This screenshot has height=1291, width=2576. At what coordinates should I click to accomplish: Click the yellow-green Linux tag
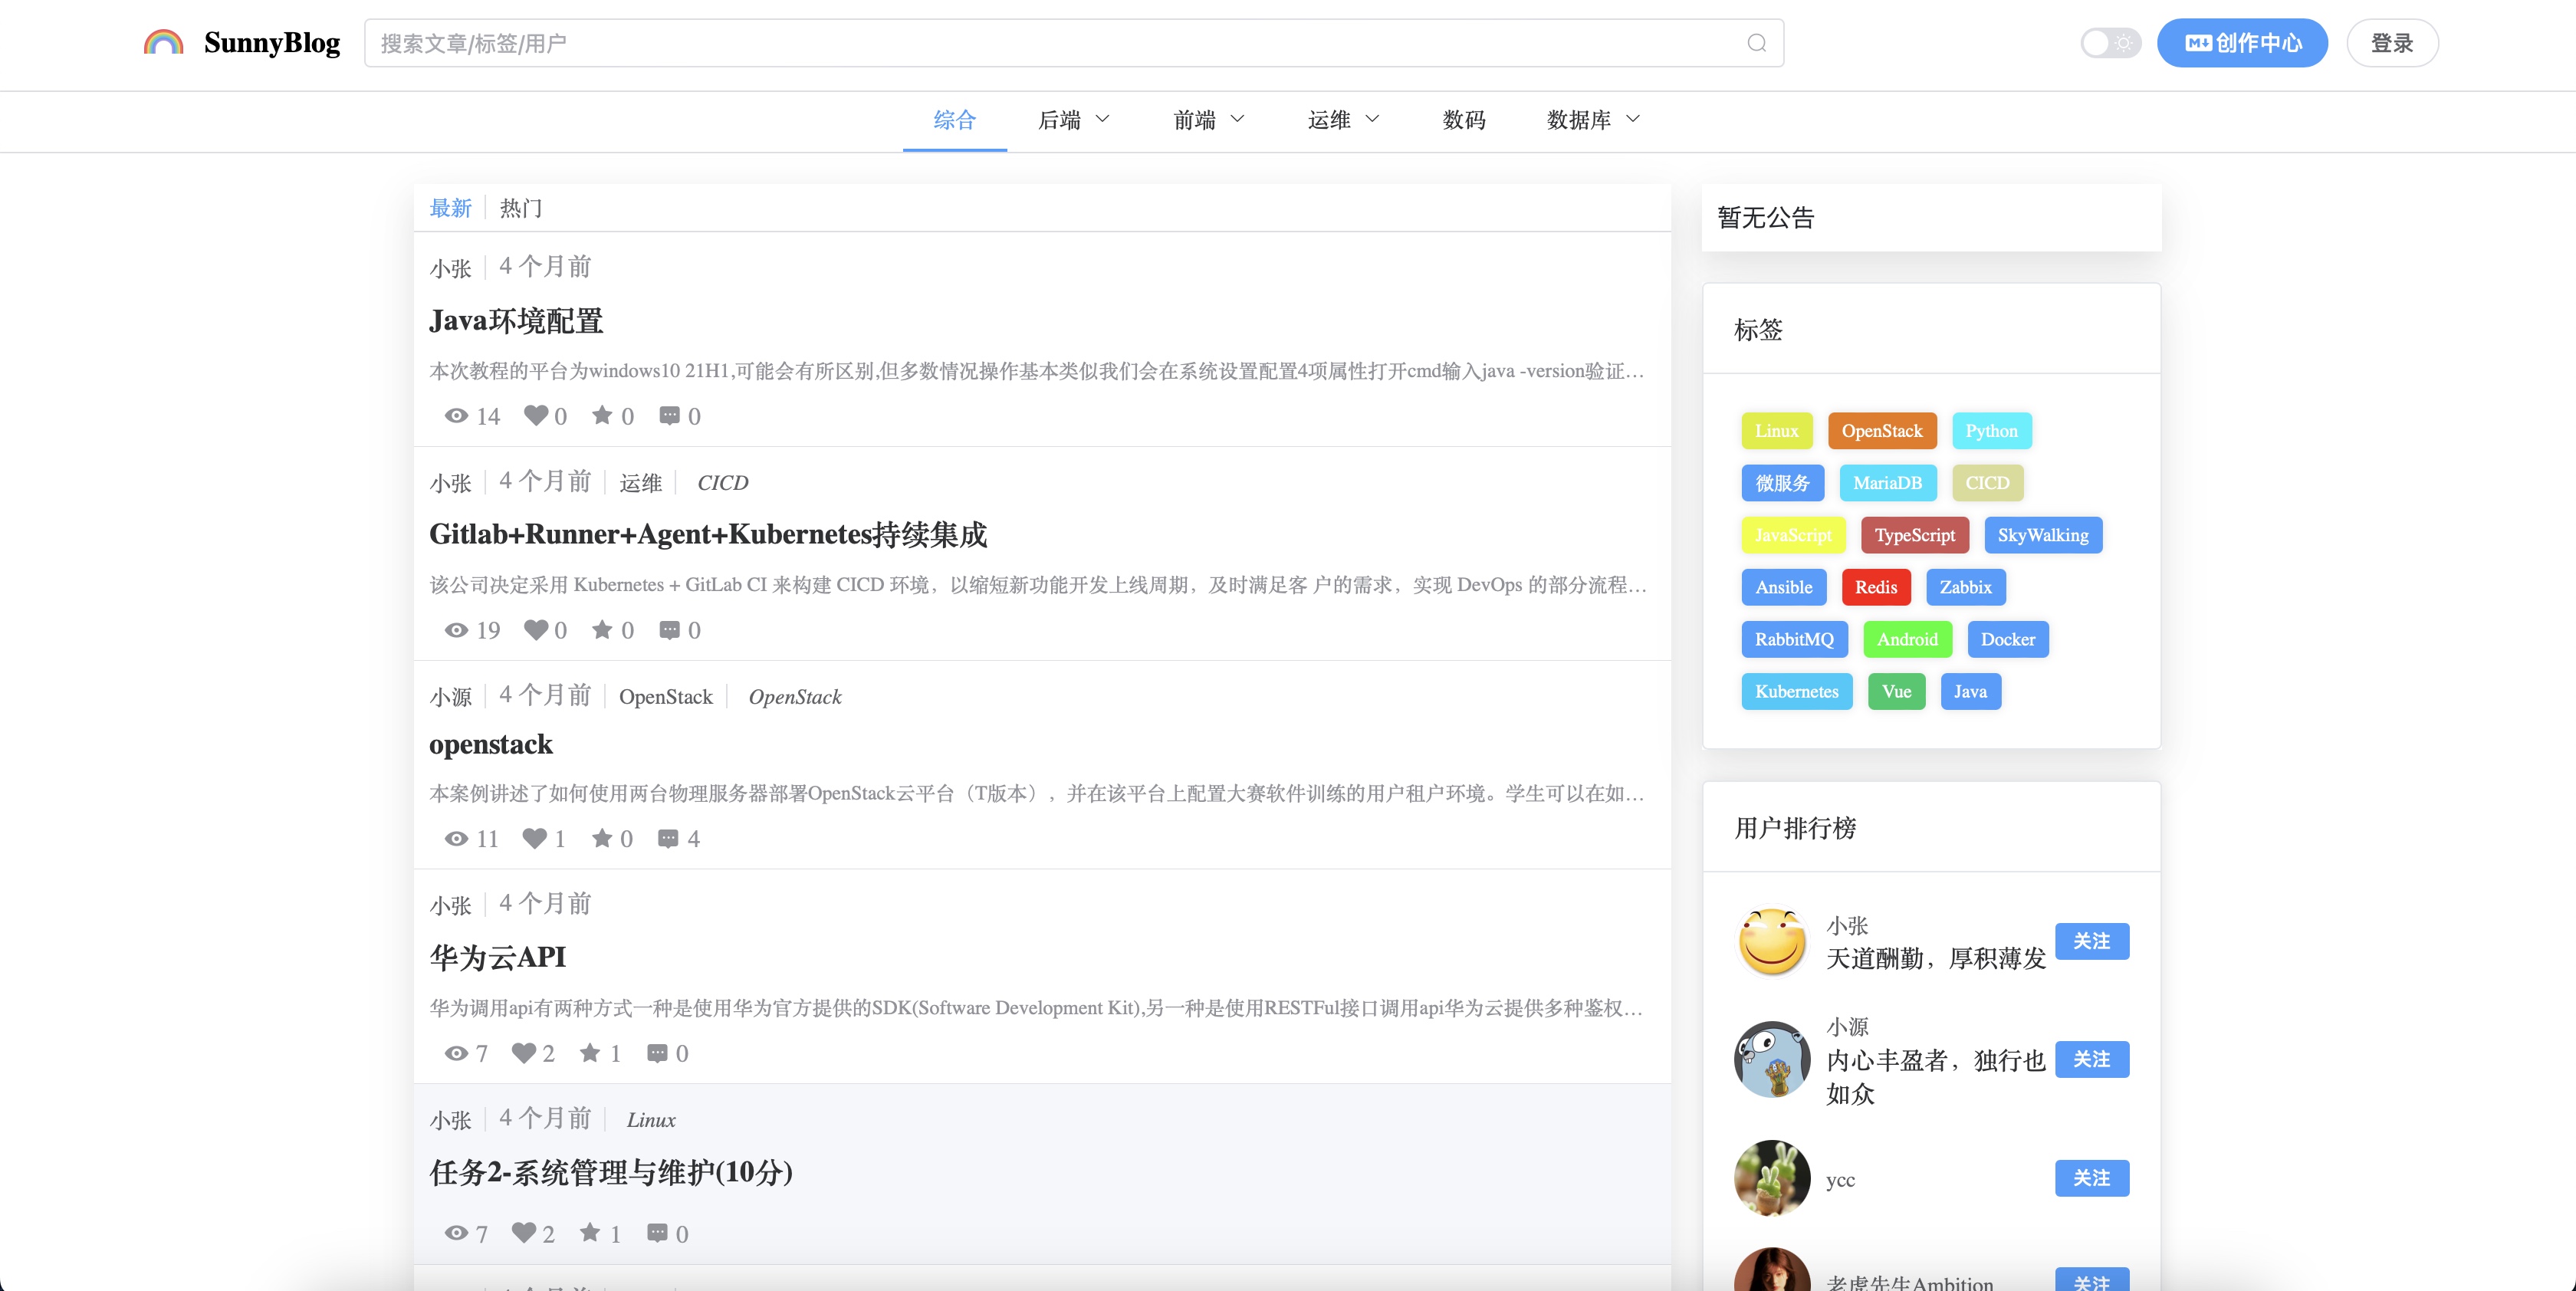[1777, 431]
